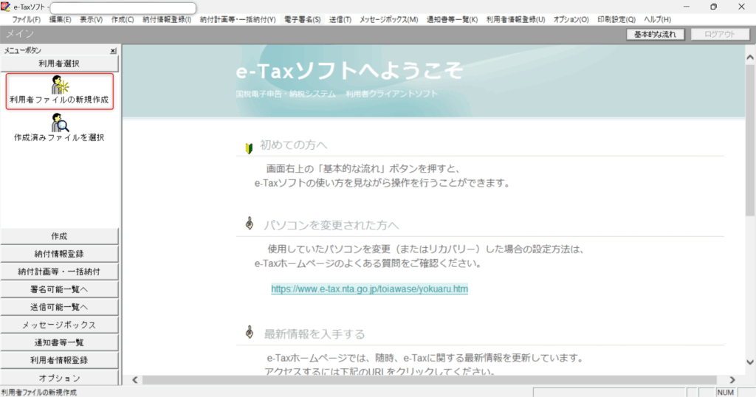Select the 利用者選択 sidebar button
Screen dimensions: 756x397
point(59,63)
